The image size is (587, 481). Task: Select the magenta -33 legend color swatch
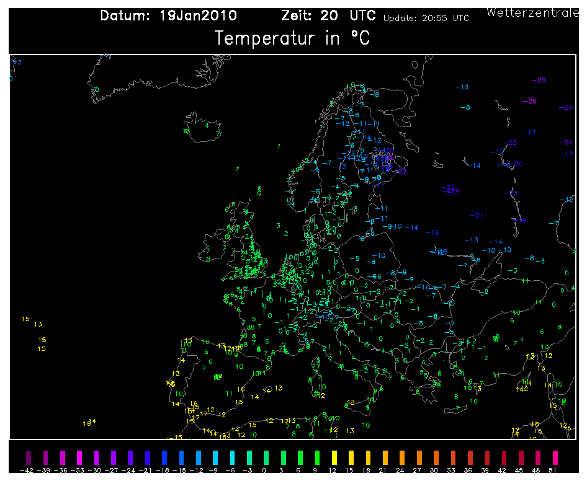coord(79,458)
